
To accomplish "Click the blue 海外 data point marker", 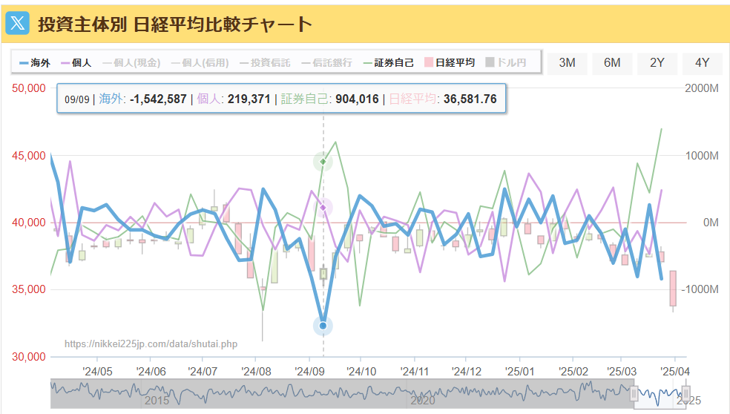I will point(323,326).
